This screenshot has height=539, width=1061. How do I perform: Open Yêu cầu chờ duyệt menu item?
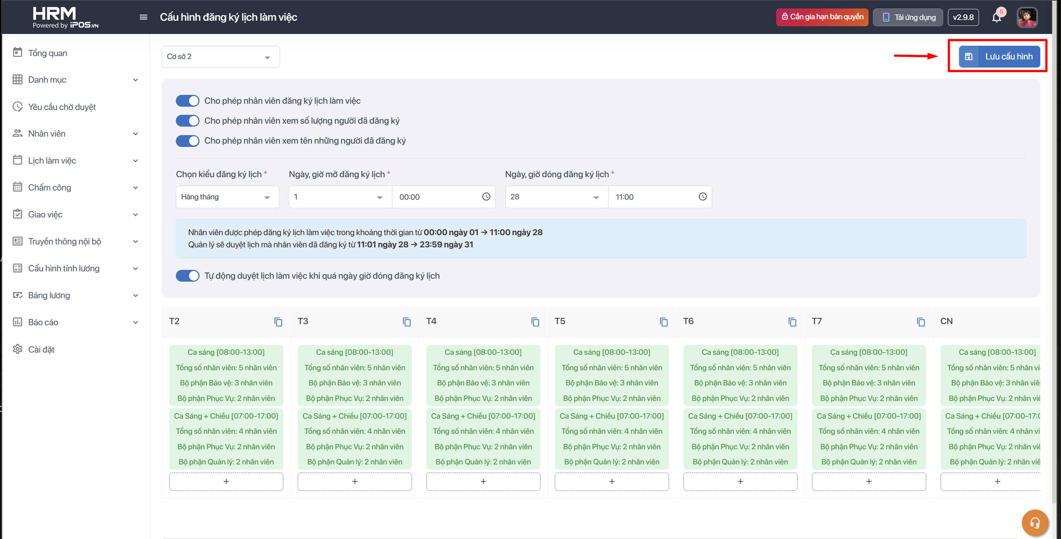coord(62,107)
